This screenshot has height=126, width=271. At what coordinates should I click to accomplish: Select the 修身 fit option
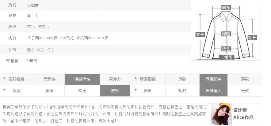pyautogui.click(x=82, y=91)
